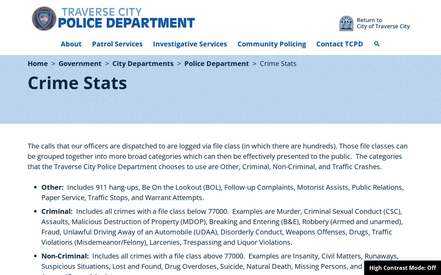Image resolution: width=441 pixels, height=275 pixels.
Task: Open the search magnifier icon
Action: [377, 44]
